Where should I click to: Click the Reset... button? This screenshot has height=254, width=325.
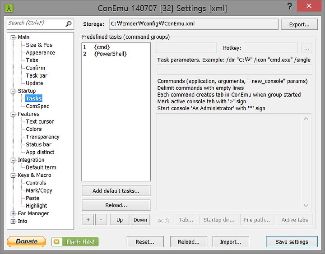click(x=145, y=242)
